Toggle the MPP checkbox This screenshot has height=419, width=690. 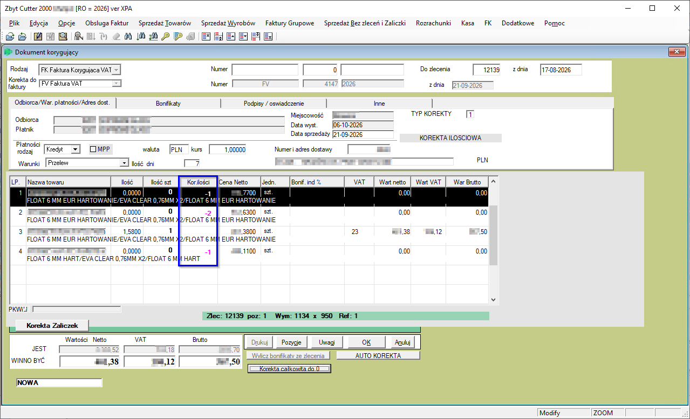pos(93,149)
